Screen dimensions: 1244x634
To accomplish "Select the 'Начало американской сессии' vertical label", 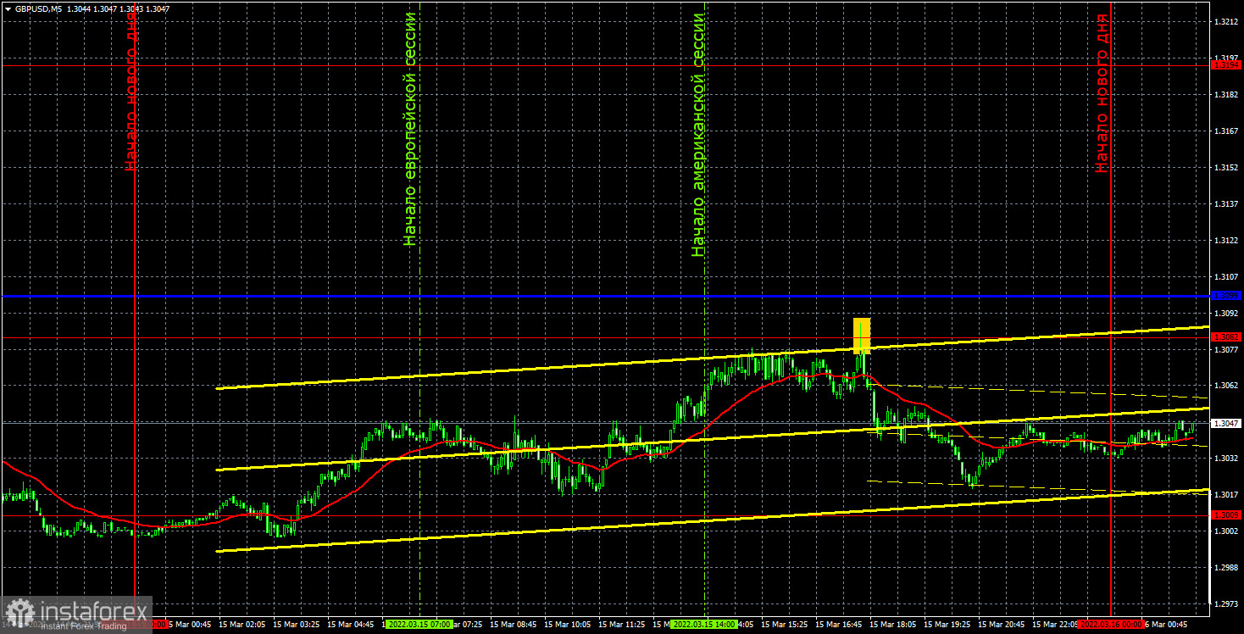I will pos(698,134).
